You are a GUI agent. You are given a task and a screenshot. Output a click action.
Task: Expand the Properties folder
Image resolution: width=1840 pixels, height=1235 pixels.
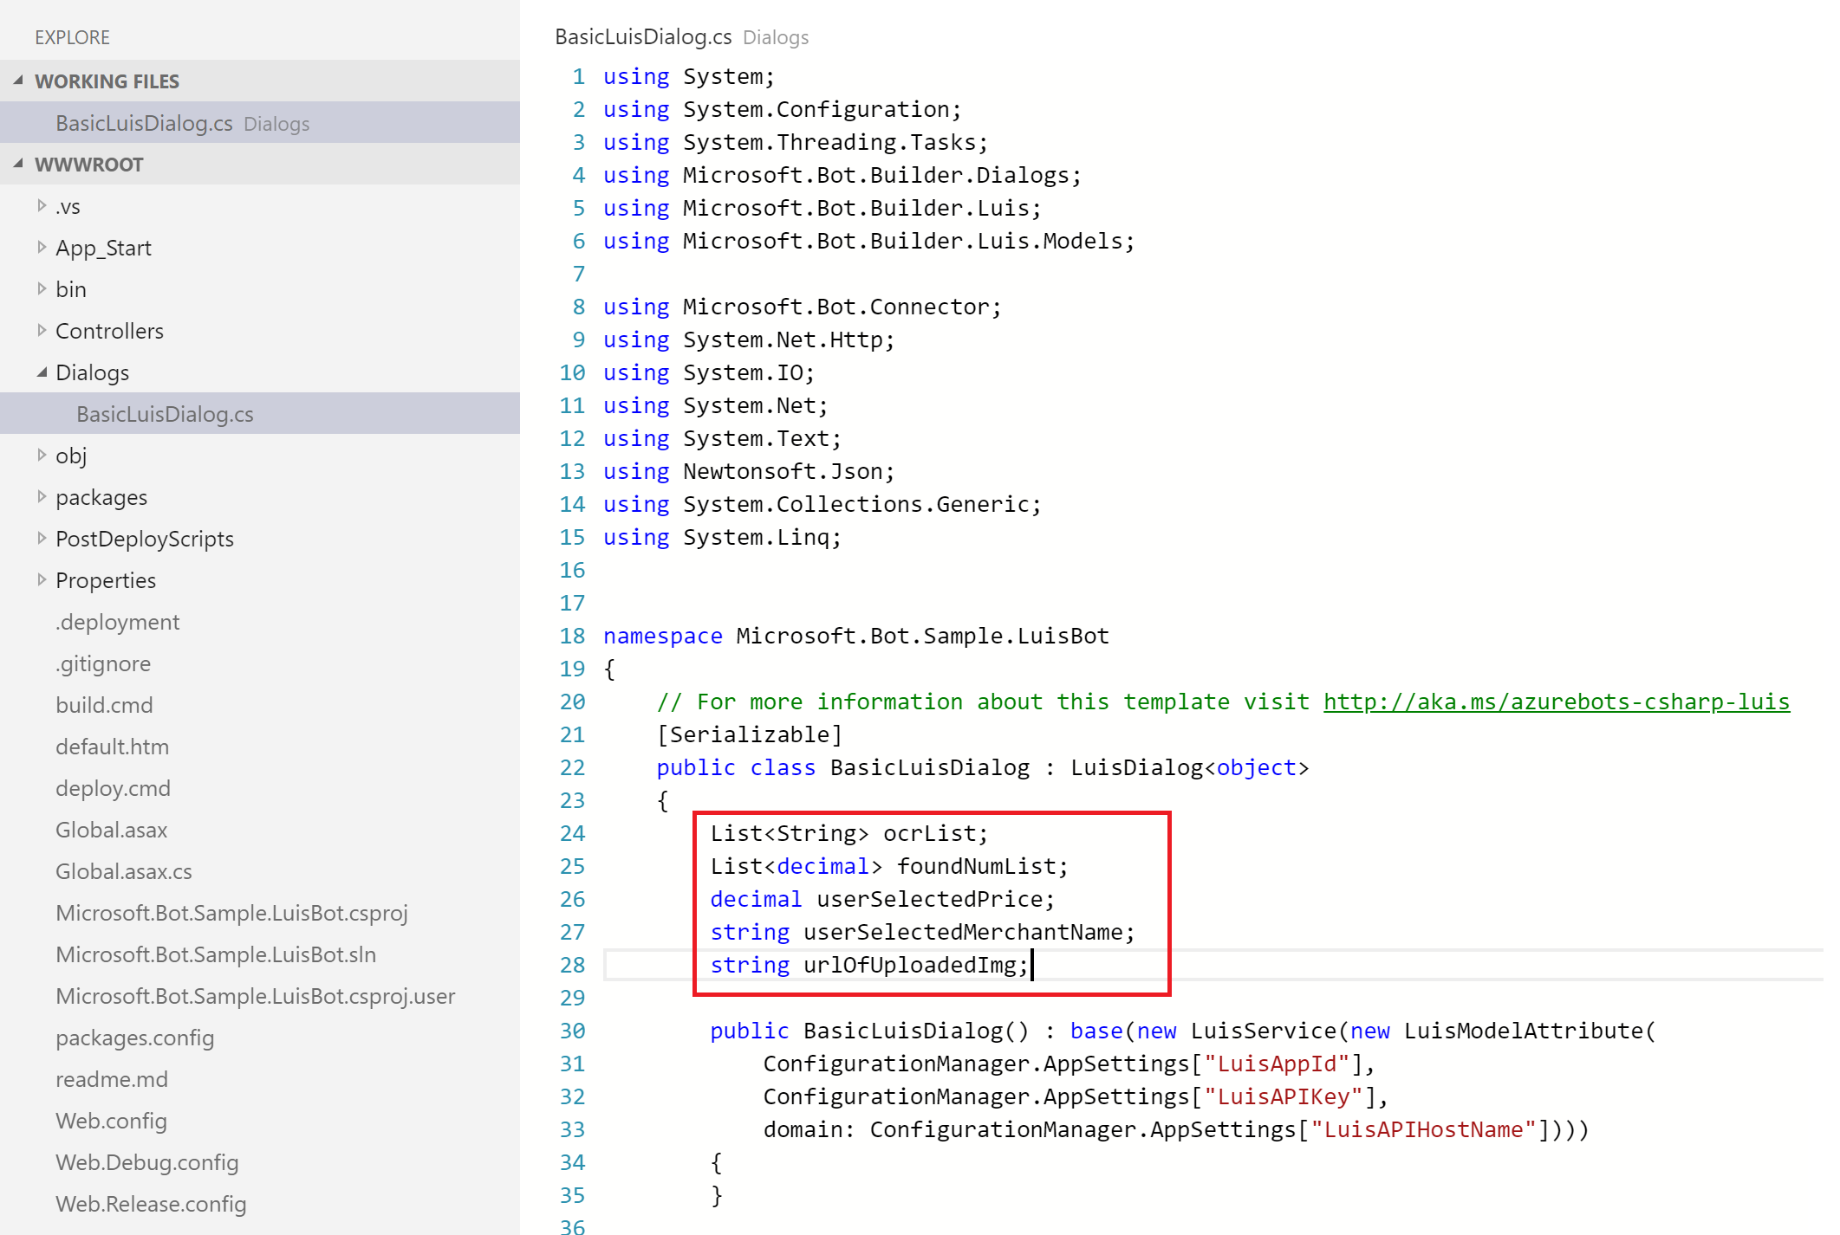click(42, 579)
